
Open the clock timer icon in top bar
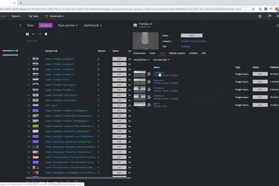coord(260,16)
